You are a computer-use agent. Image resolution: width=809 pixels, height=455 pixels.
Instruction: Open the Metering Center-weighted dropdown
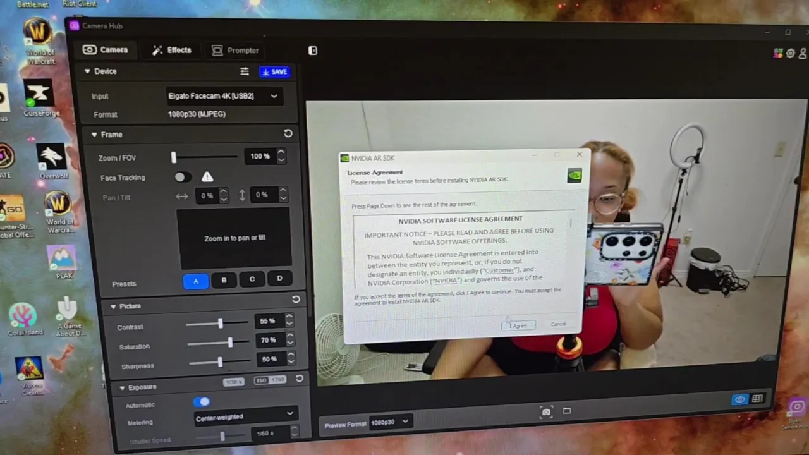click(x=245, y=416)
